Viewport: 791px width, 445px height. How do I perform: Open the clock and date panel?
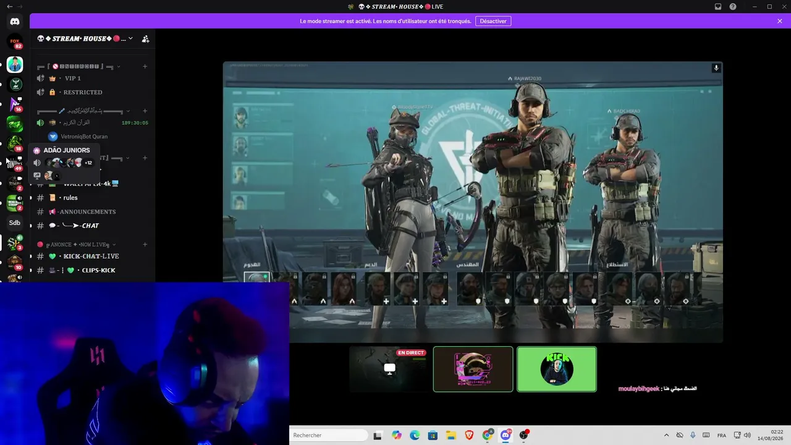pyautogui.click(x=770, y=435)
